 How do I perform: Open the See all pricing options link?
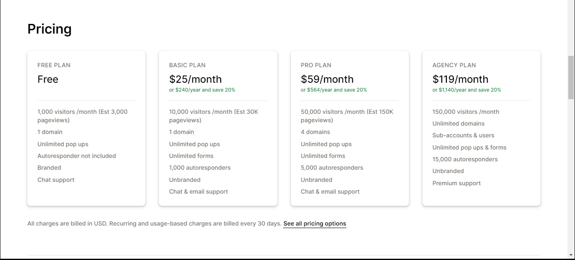click(x=314, y=223)
